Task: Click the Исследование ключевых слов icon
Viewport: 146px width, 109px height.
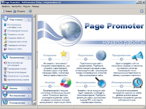Action: [x=5, y=25]
